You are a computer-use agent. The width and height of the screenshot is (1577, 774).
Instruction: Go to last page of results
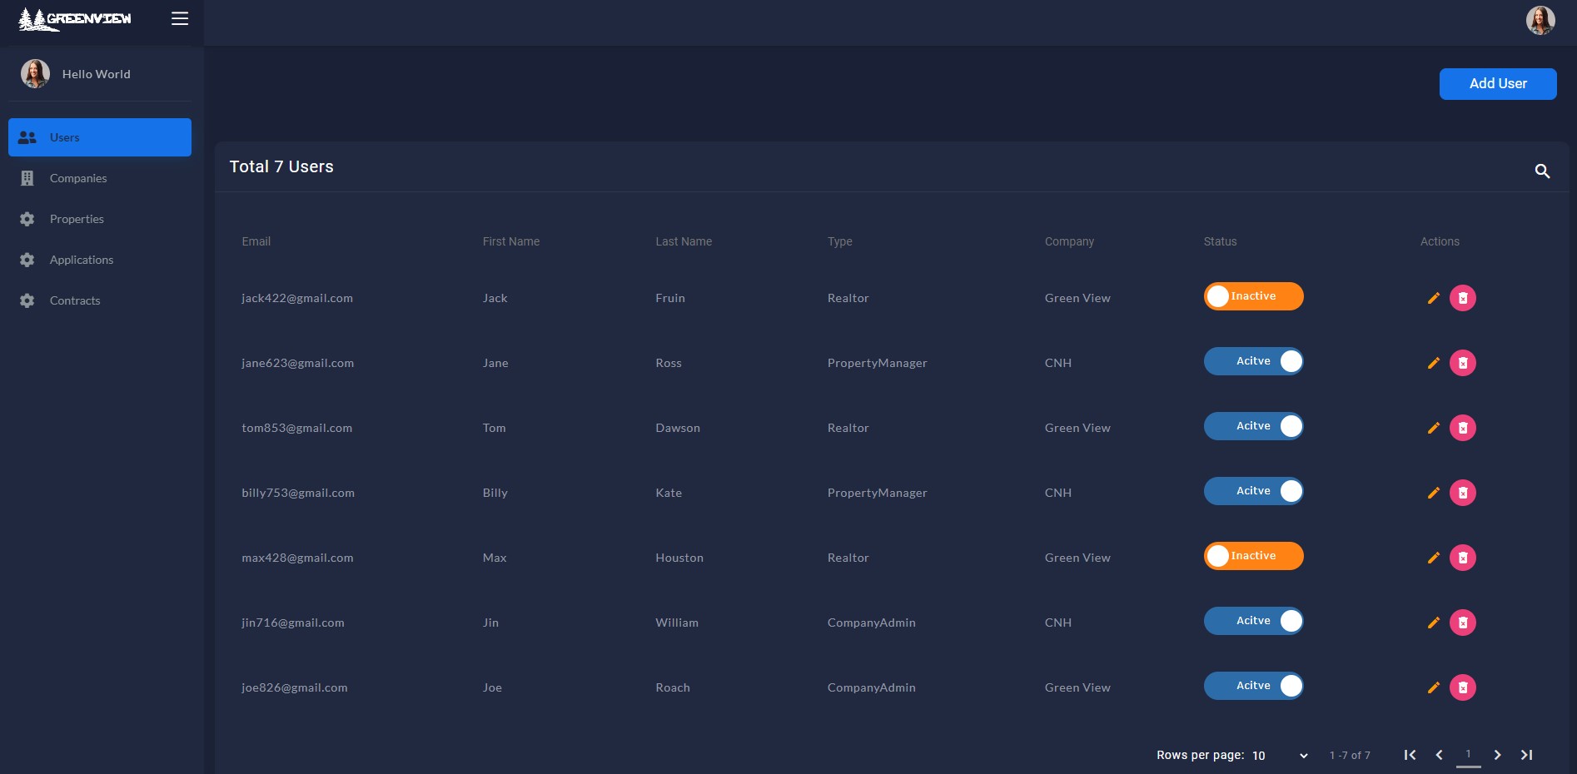pyautogui.click(x=1526, y=755)
